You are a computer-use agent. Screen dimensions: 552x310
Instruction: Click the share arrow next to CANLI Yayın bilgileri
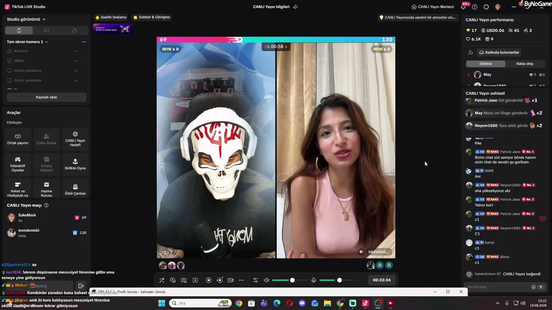(295, 7)
